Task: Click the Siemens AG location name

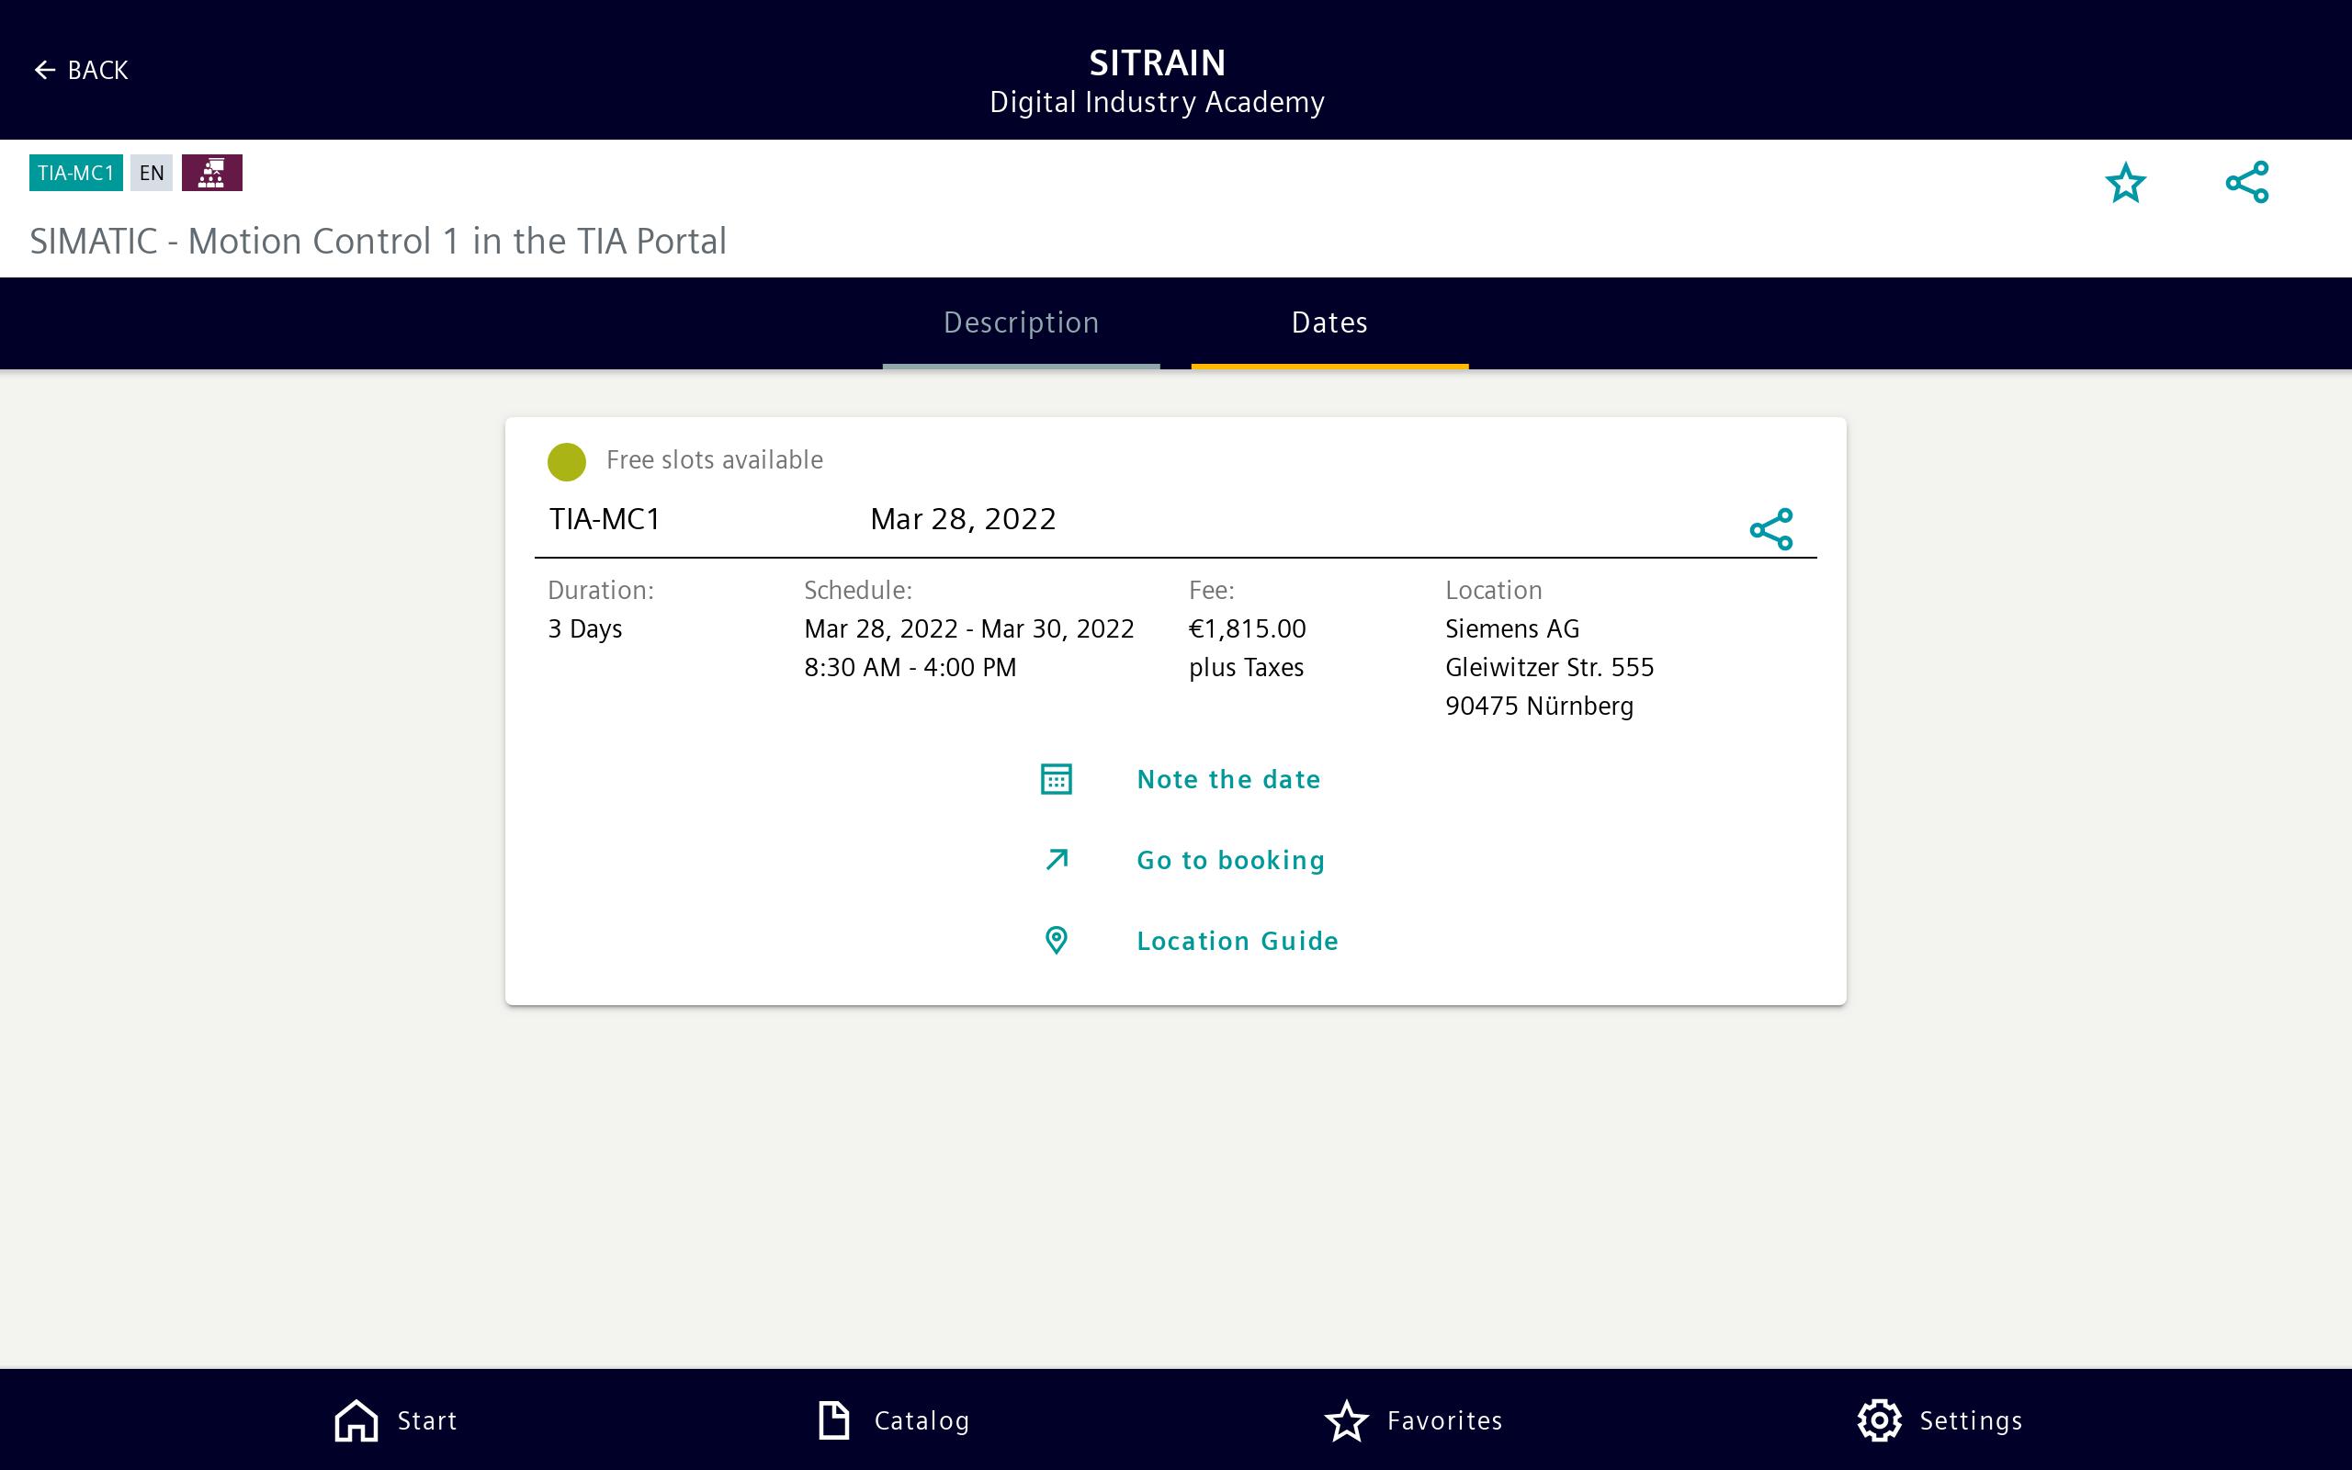Action: click(1512, 629)
